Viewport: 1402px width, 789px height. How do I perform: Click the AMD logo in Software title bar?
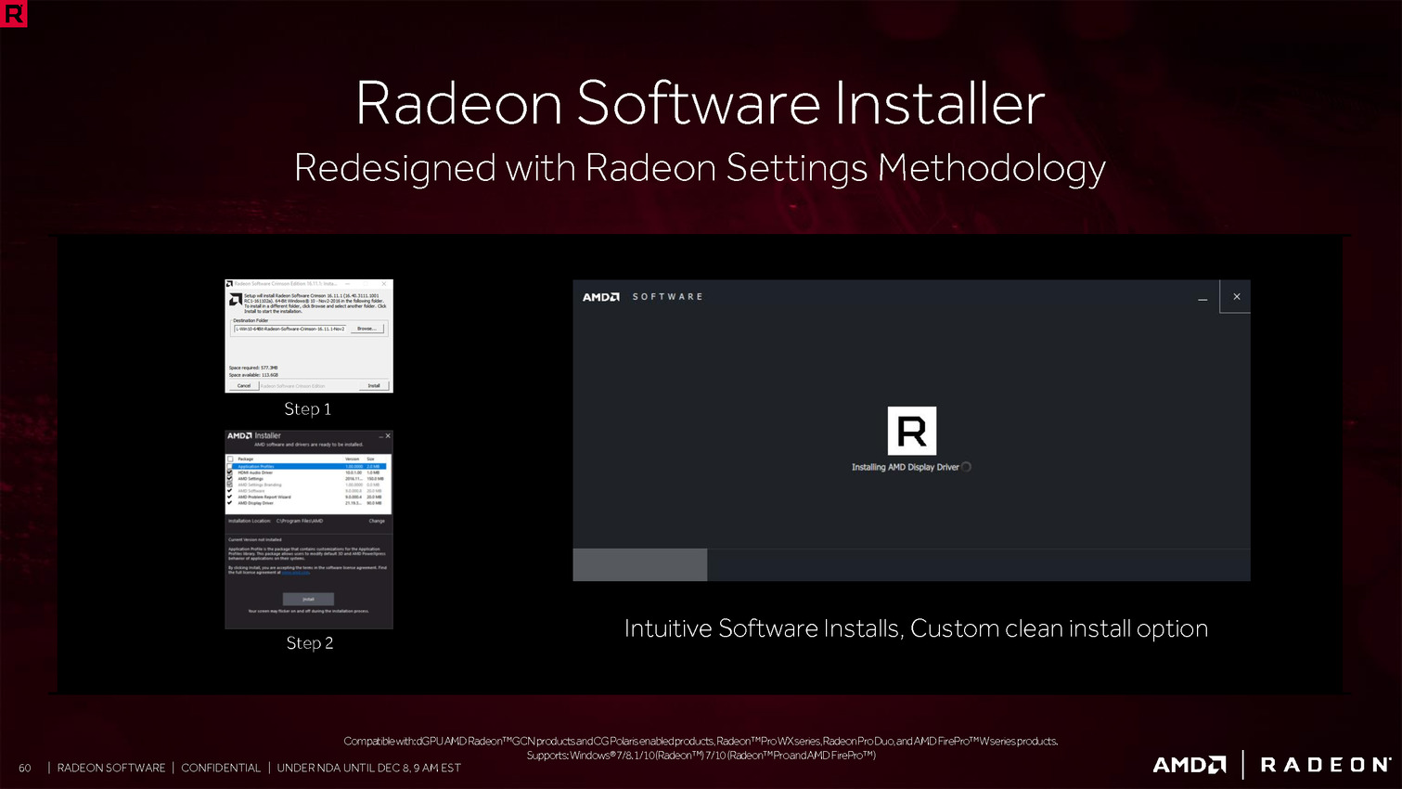pos(600,297)
